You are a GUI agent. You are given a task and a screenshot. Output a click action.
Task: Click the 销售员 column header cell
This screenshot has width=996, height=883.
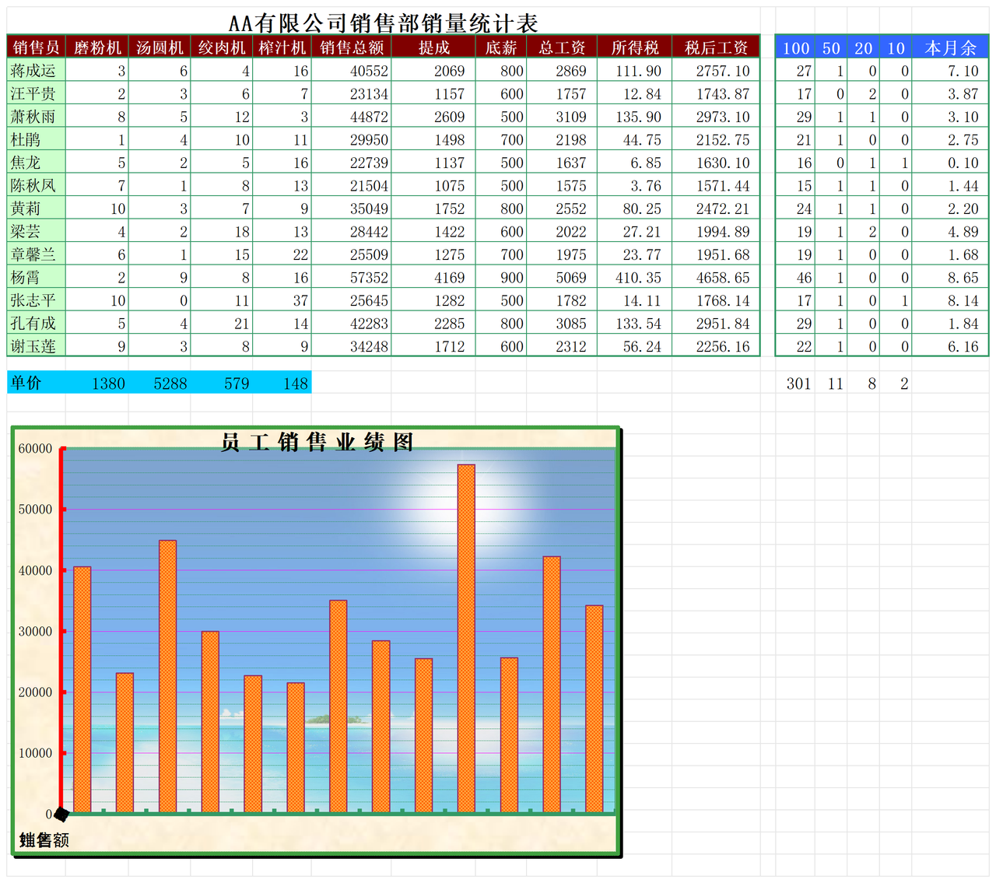[x=36, y=47]
